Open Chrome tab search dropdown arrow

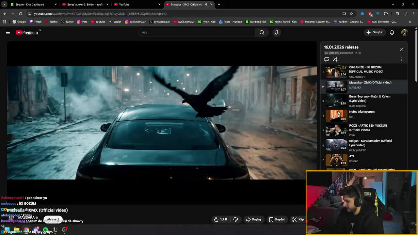coord(5,5)
